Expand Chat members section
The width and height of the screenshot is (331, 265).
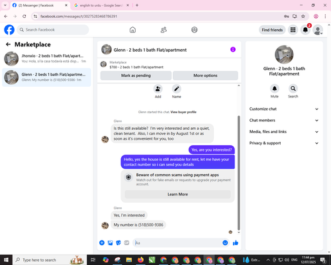284,121
